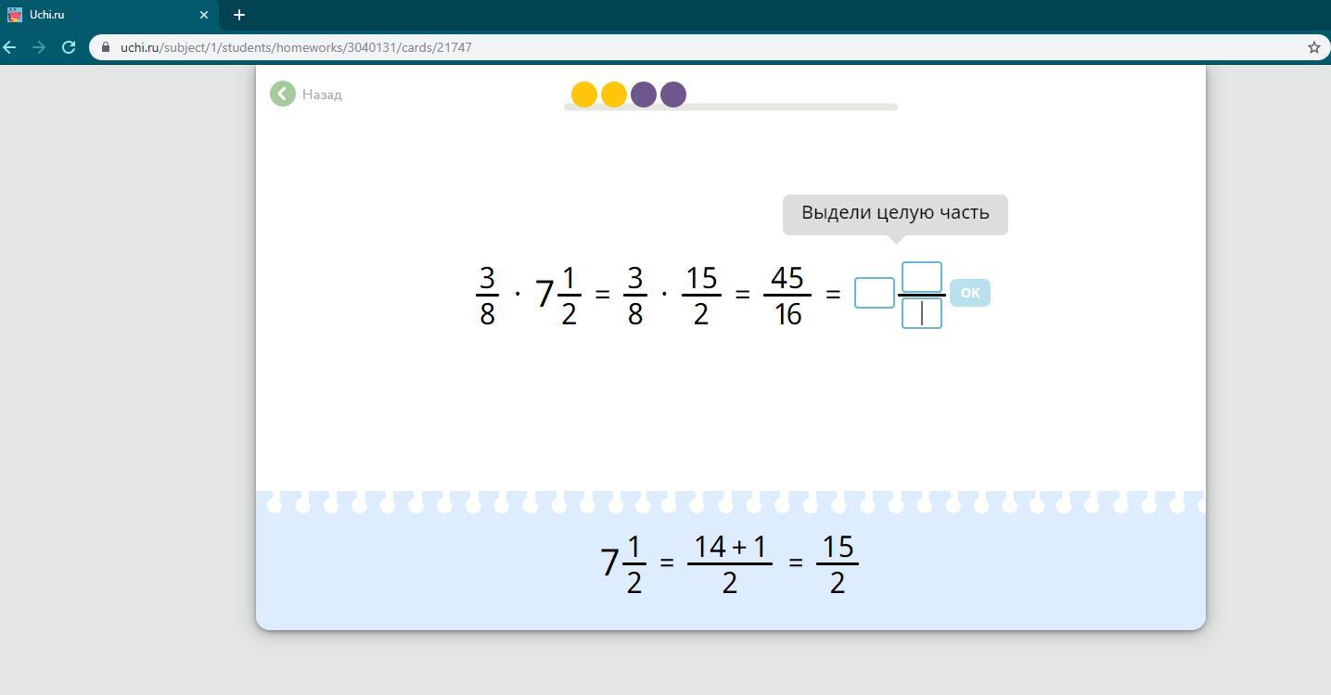Screen dimensions: 1331x695
Task: Close the Uchi.ru tab
Action: [x=204, y=15]
